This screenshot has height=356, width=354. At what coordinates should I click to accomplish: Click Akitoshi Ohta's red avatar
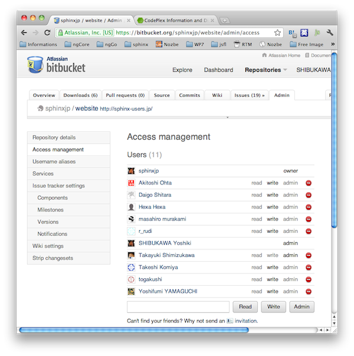131,183
